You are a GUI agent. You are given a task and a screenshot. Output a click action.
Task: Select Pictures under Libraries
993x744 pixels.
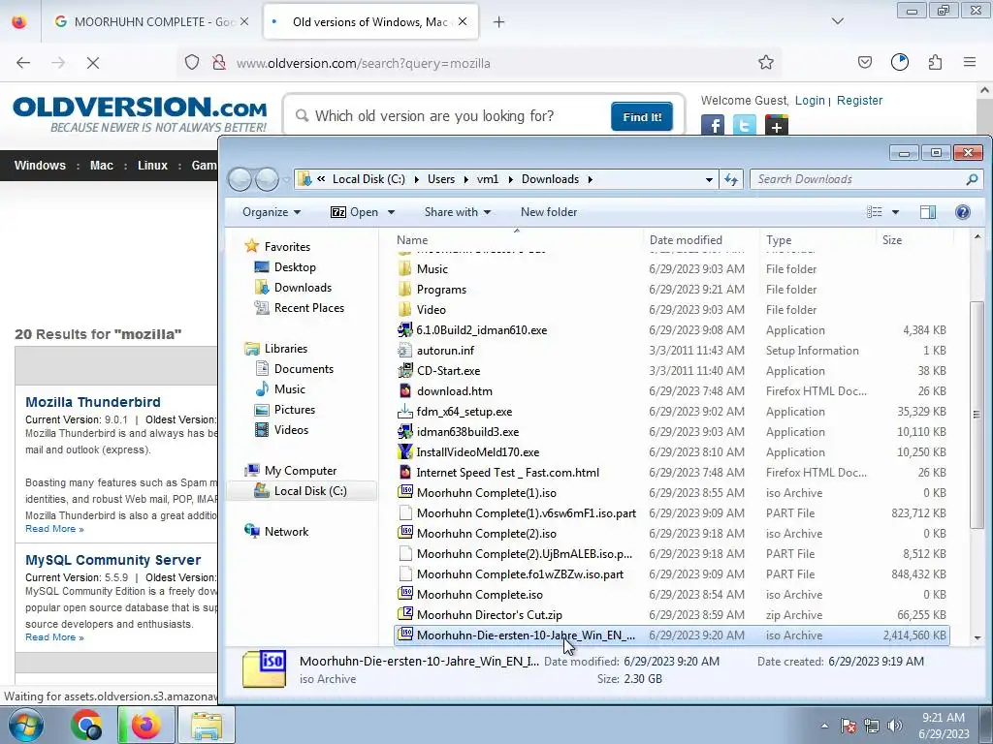click(x=284, y=410)
